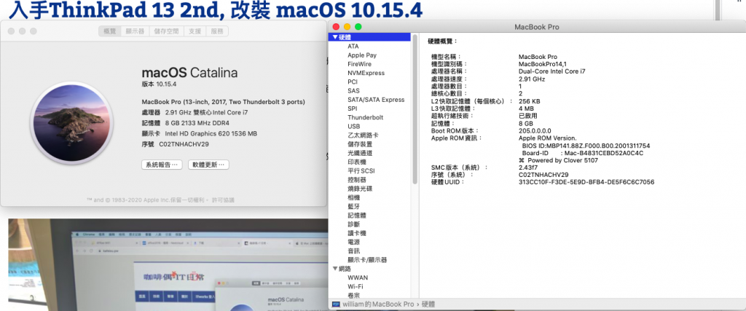The image size is (746, 311).
Task: Click the hardware UUID value
Action: [x=586, y=181]
